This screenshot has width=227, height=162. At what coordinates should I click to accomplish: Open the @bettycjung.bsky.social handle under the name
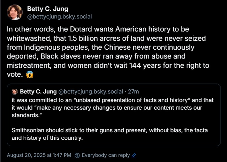pos(59,16)
